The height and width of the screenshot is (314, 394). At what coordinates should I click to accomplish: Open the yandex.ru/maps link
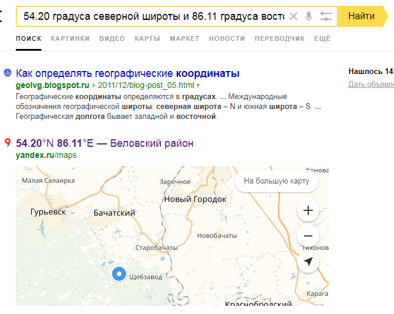point(46,155)
